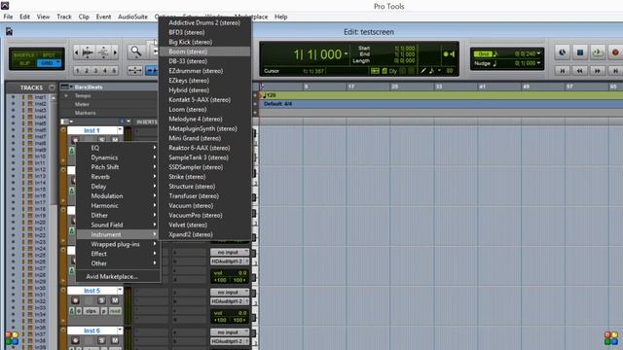Open the Grid mode dropdown arrow
The image size is (623, 350).
[58, 63]
